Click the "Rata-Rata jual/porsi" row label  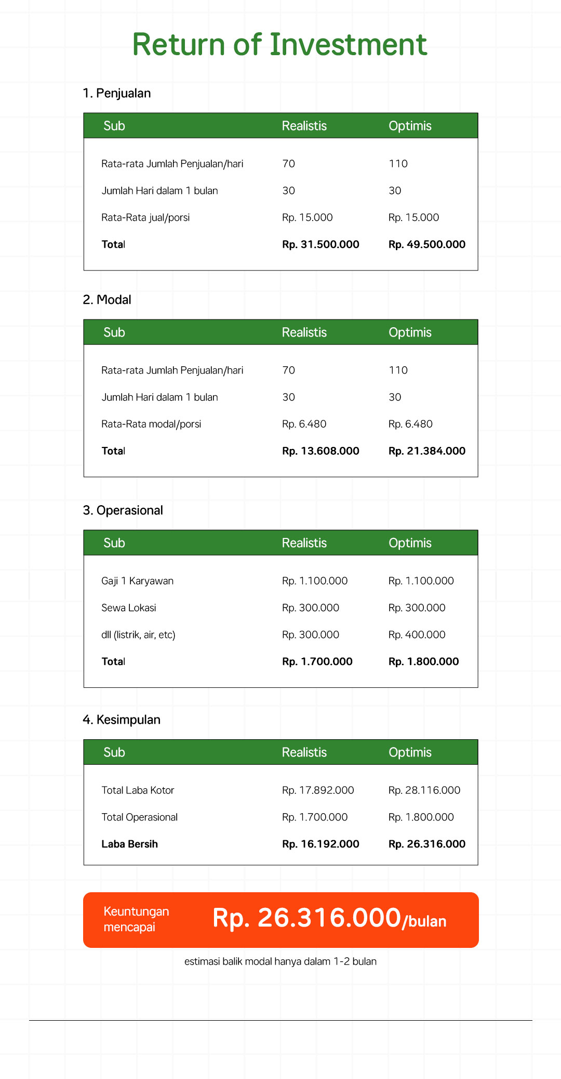145,218
